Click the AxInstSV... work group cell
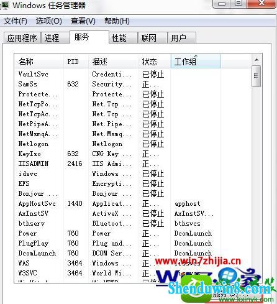This screenshot has width=277, height=304. pyautogui.click(x=194, y=213)
